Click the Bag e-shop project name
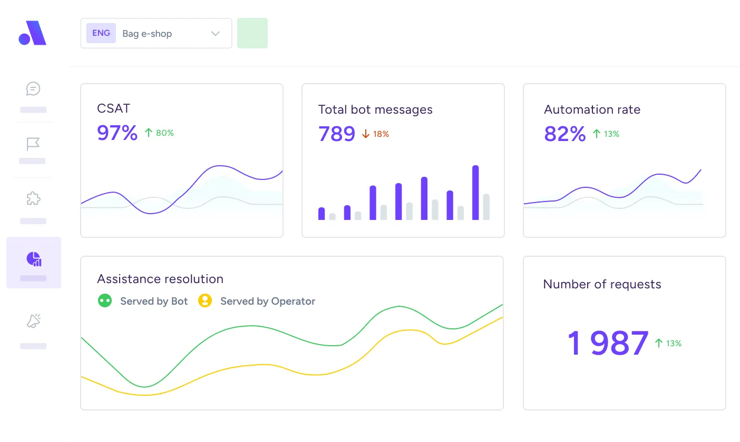740x442 pixels. pyautogui.click(x=147, y=34)
